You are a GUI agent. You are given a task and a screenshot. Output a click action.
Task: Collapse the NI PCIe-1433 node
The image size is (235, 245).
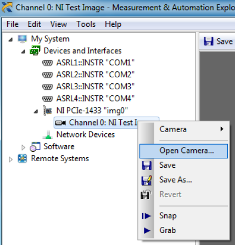click(36, 111)
